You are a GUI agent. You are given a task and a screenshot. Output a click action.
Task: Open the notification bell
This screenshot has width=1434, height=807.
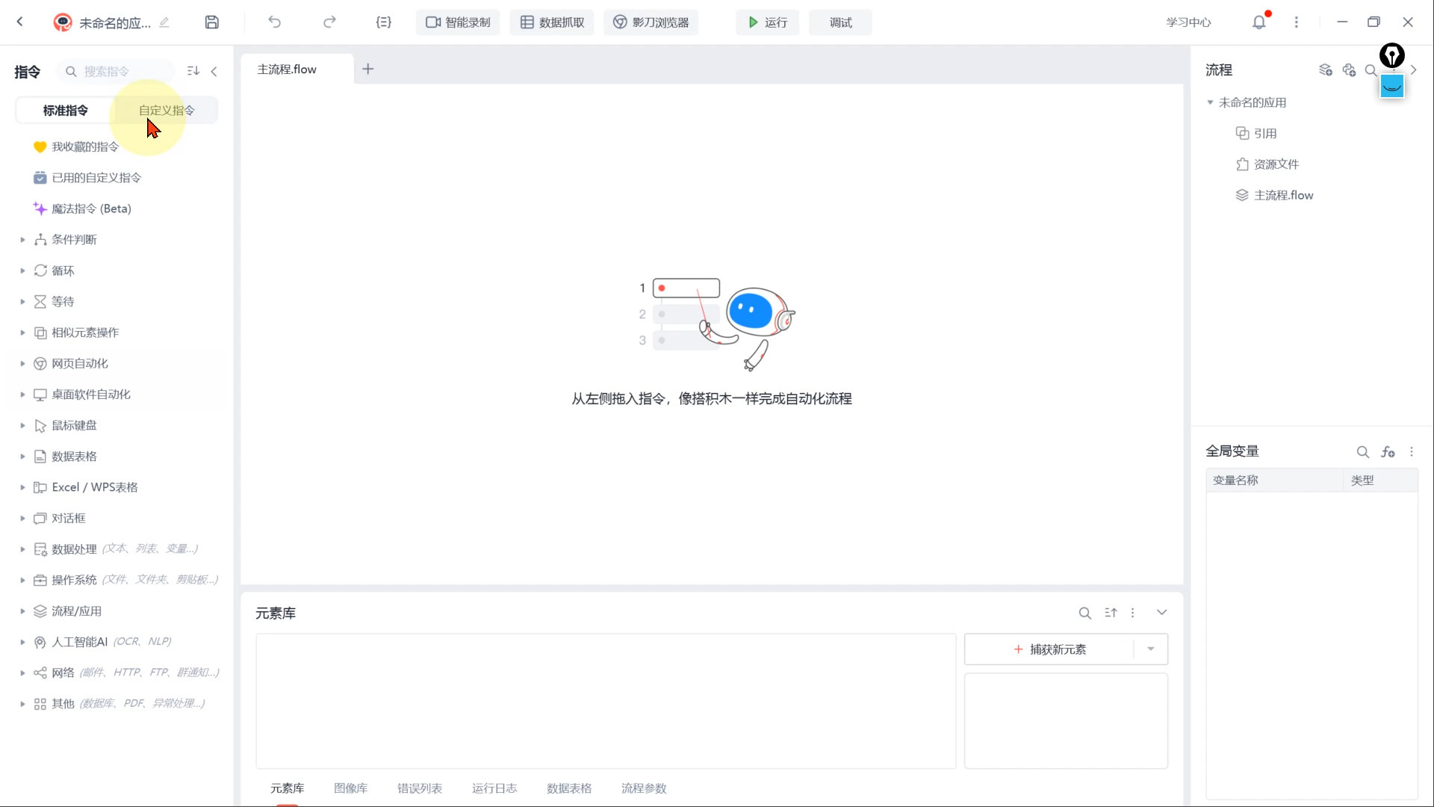1259,22
